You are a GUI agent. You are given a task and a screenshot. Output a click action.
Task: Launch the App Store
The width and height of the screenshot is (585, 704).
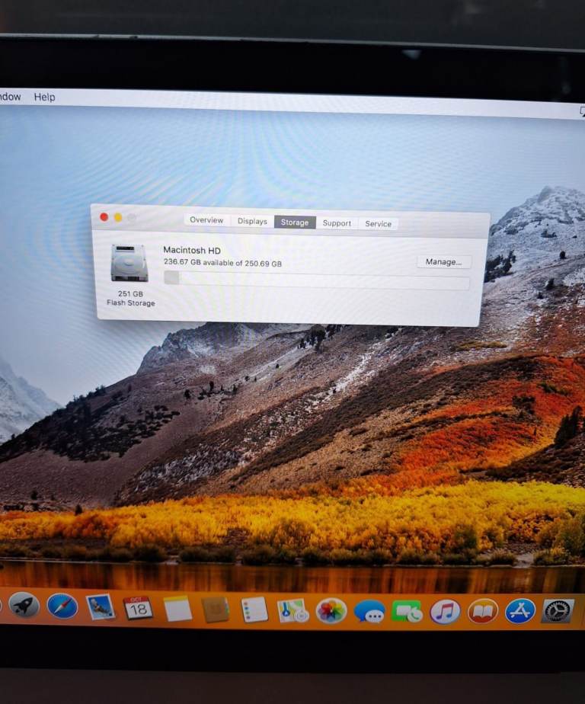[520, 611]
